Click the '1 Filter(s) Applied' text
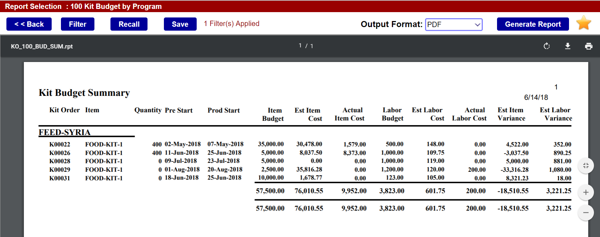600x237 pixels. pyautogui.click(x=232, y=24)
